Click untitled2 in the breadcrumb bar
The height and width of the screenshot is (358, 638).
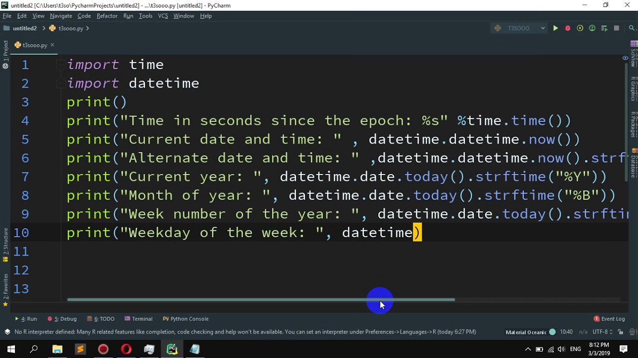click(24, 28)
